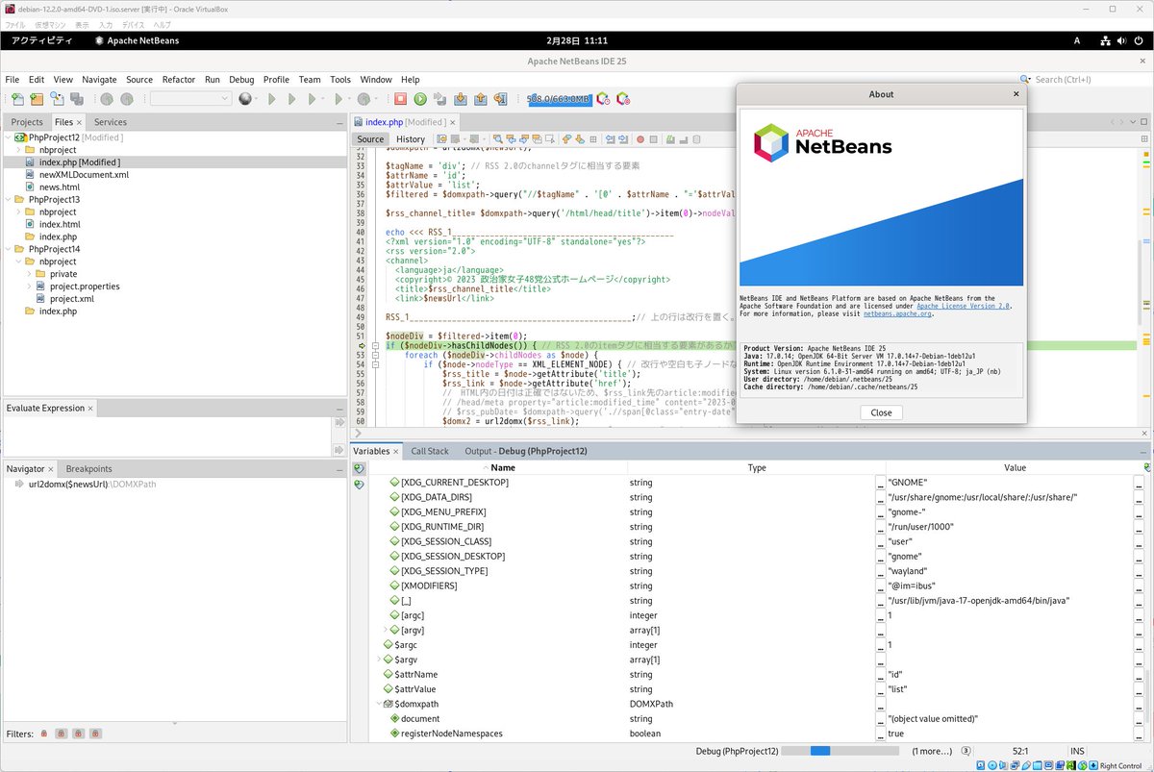Click the Step Into debugger icon

pos(461,99)
